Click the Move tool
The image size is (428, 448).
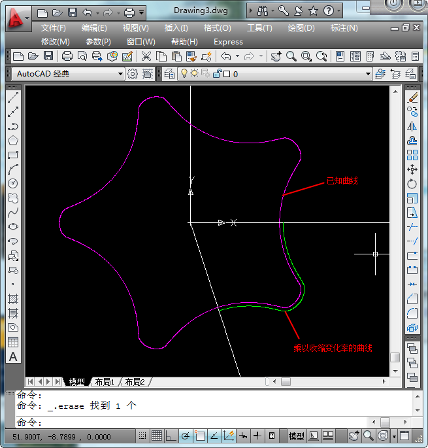412,169
